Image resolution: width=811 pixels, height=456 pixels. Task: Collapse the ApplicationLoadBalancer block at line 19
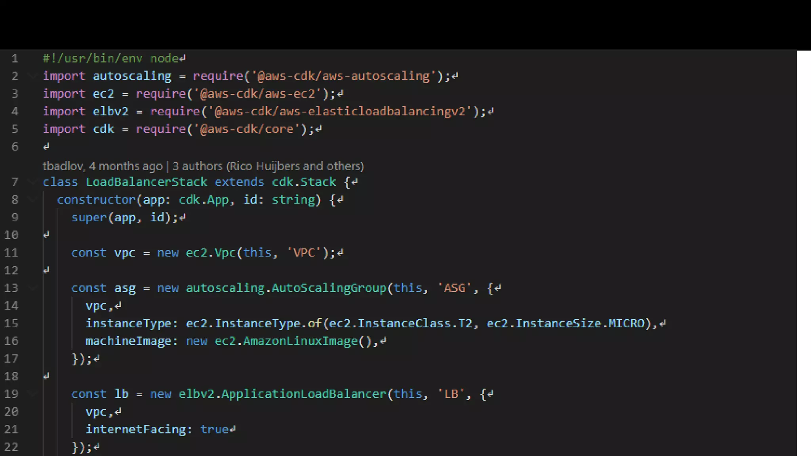point(34,394)
